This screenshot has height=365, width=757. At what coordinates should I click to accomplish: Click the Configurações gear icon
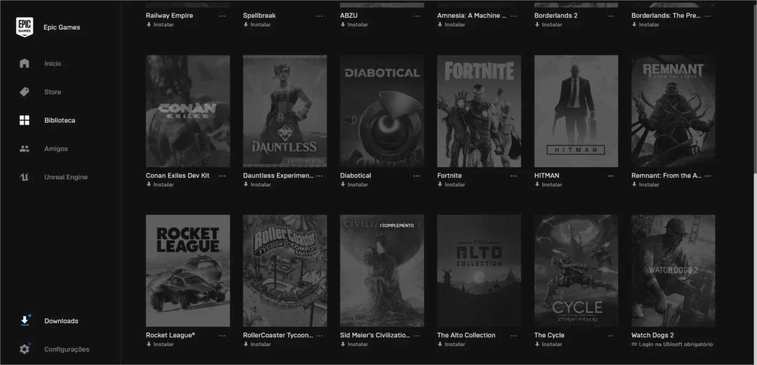click(24, 349)
